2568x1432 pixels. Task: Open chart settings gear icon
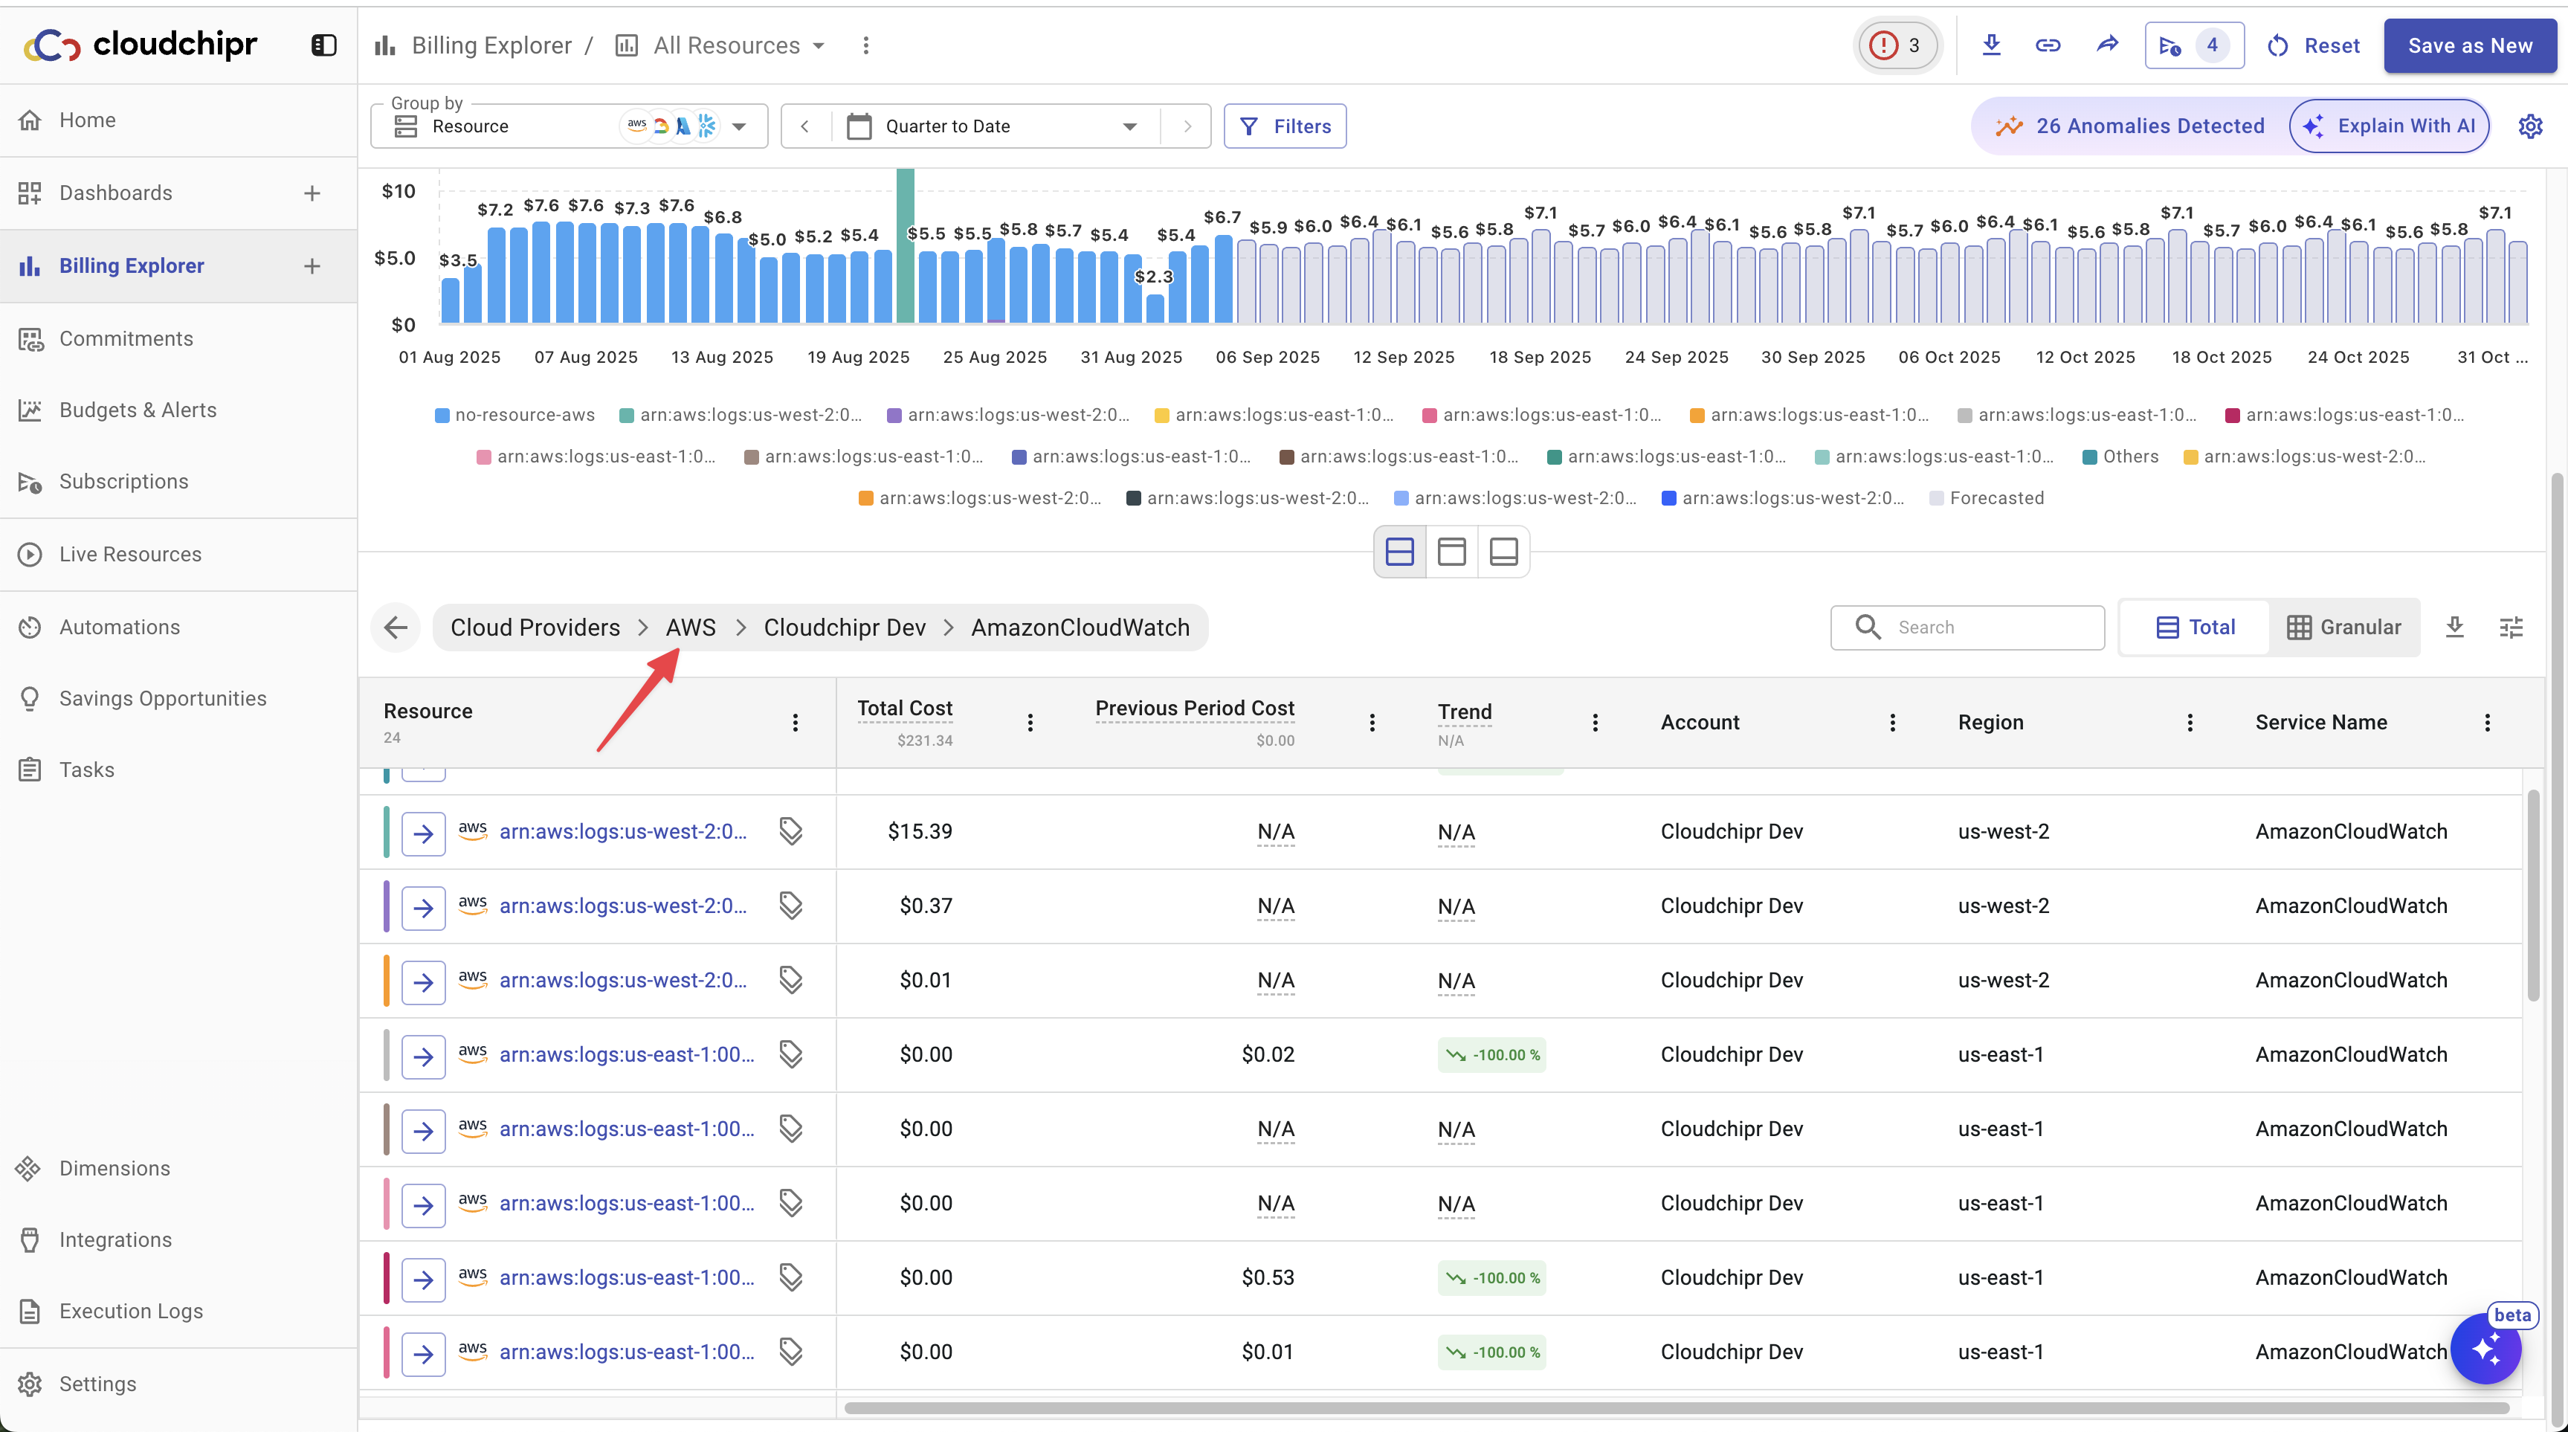(x=2530, y=126)
